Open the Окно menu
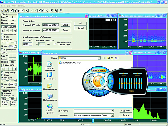Image resolution: width=168 pixels, height=126 pixels. tap(14, 6)
